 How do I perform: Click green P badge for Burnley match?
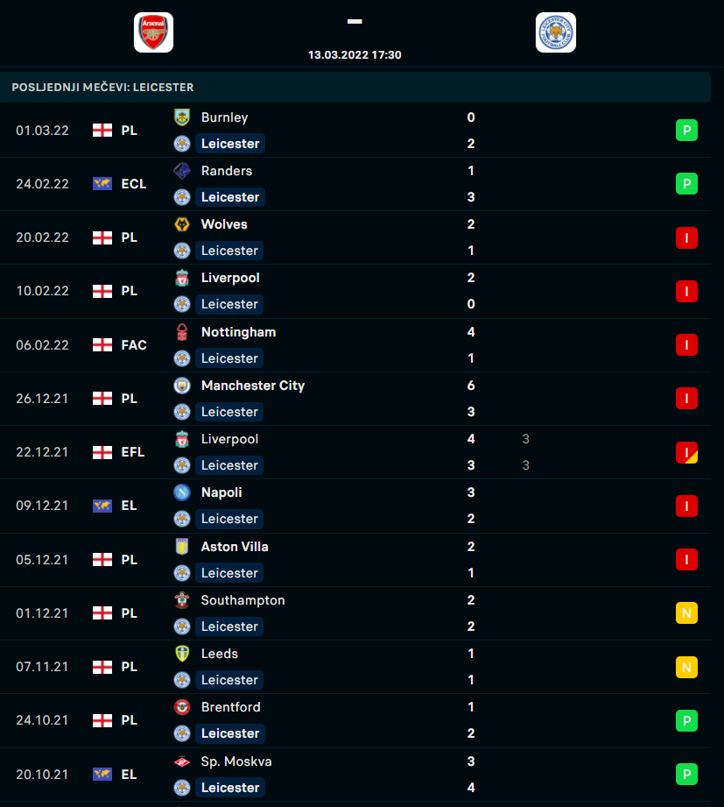point(686,131)
